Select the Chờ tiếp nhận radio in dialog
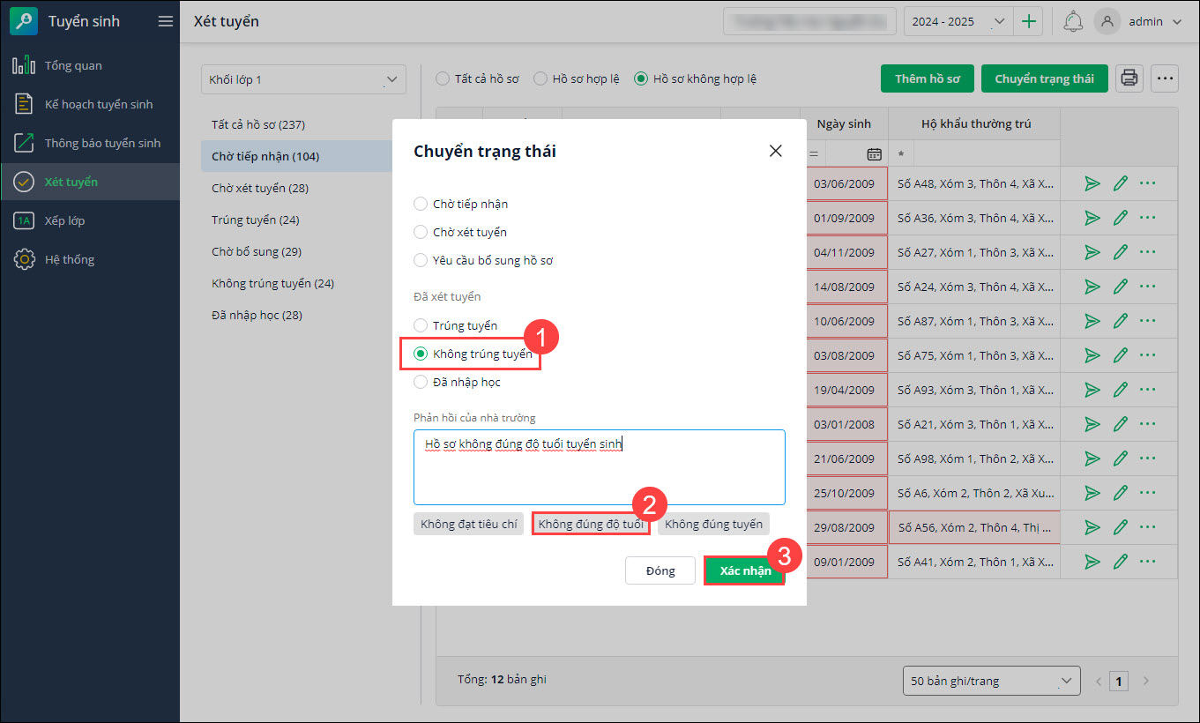Screen dimensions: 1200x723 pos(421,204)
